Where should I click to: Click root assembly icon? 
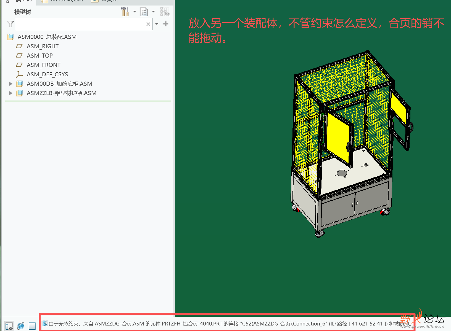[x=10, y=37]
